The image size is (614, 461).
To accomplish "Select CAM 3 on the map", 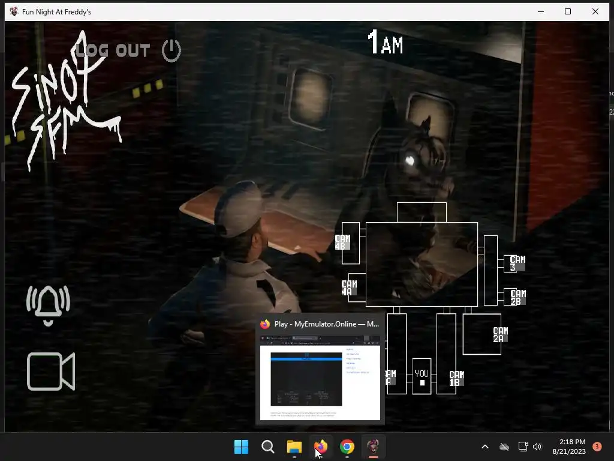I will pyautogui.click(x=517, y=263).
